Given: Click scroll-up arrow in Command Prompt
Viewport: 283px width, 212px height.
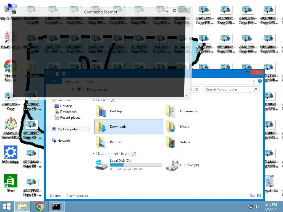Looking at the screenshot, I should point(188,18).
